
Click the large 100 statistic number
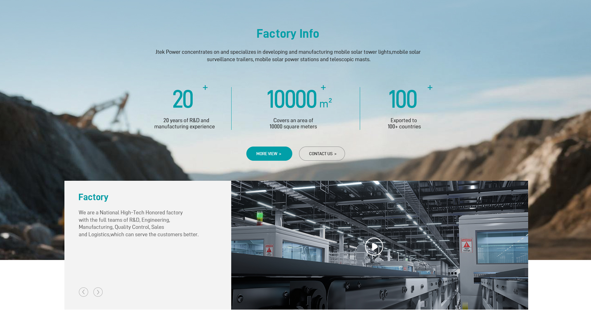point(403,99)
